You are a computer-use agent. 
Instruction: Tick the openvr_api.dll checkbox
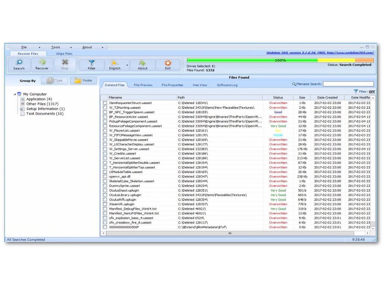tap(105, 177)
